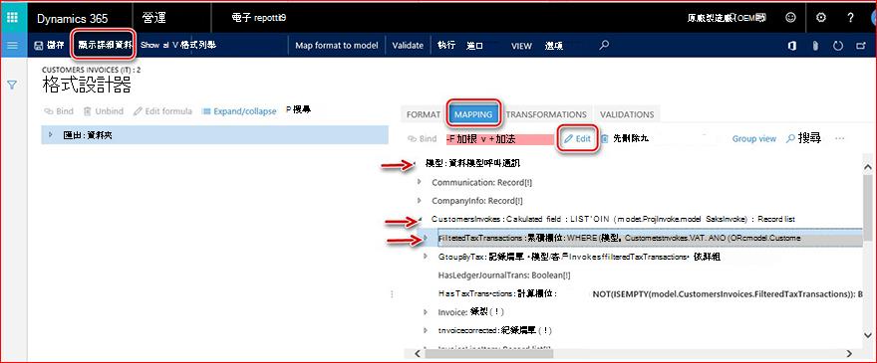
Task: Open the help question mark icon
Action: 850,17
